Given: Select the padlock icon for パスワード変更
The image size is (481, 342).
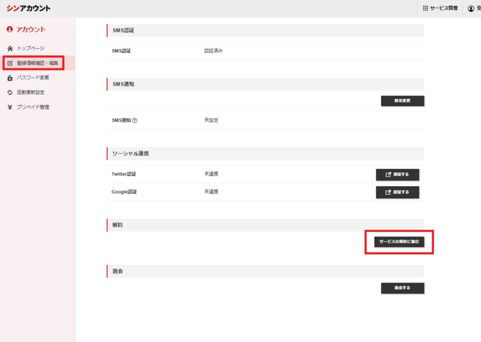Looking at the screenshot, I should pyautogui.click(x=10, y=78).
